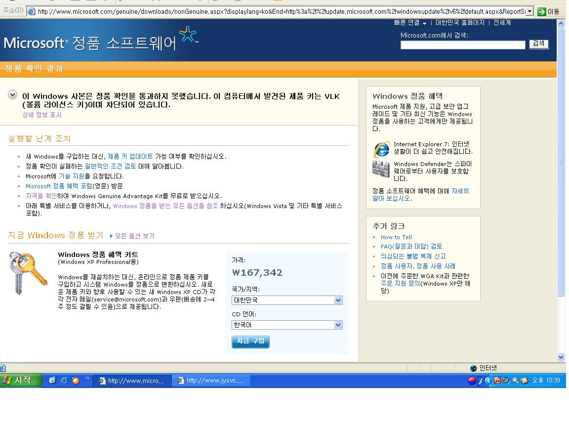This screenshot has width=569, height=427.
Task: Open the 전세계 worldwide link
Action: (502, 23)
